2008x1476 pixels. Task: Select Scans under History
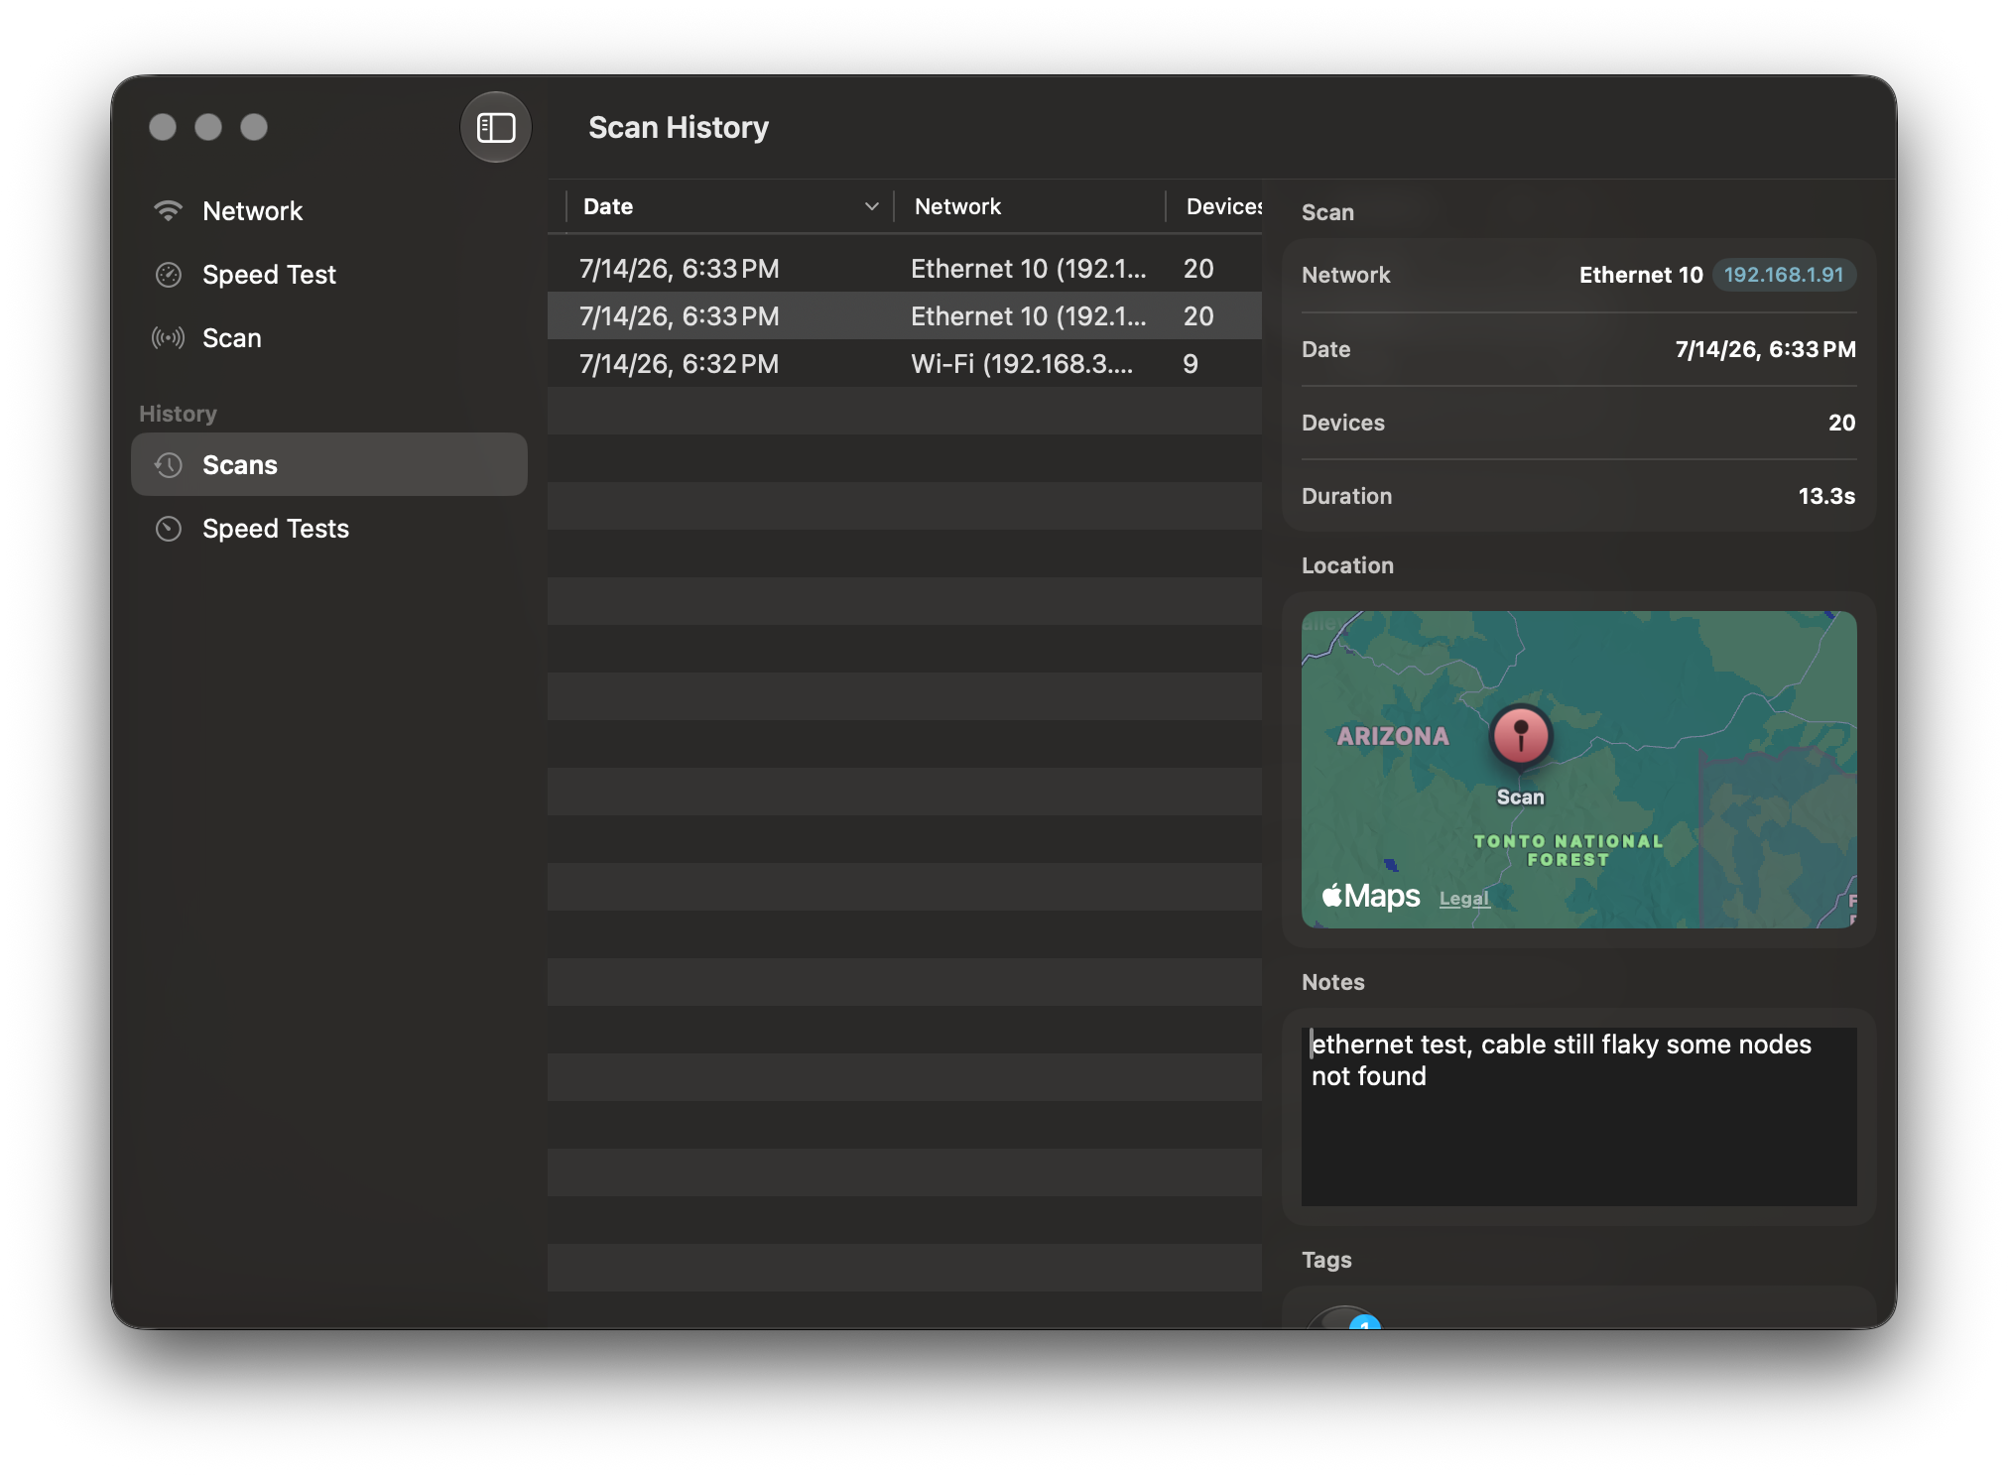[x=329, y=464]
